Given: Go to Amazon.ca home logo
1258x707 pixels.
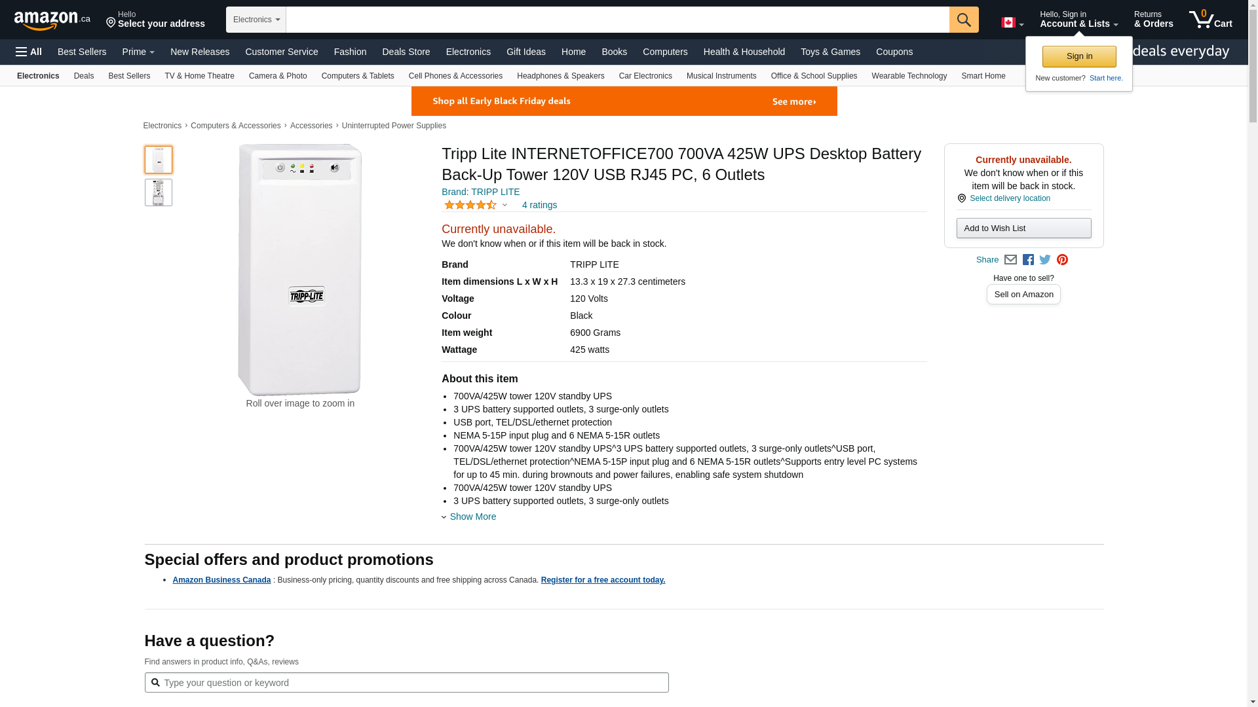Looking at the screenshot, I should [52, 20].
